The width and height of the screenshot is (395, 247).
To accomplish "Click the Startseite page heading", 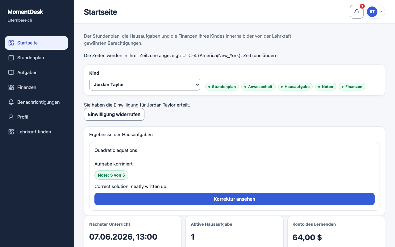I will point(100,12).
